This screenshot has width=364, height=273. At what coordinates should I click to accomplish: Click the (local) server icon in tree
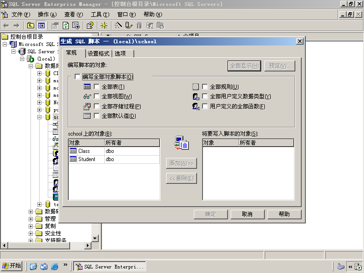(x=30, y=59)
